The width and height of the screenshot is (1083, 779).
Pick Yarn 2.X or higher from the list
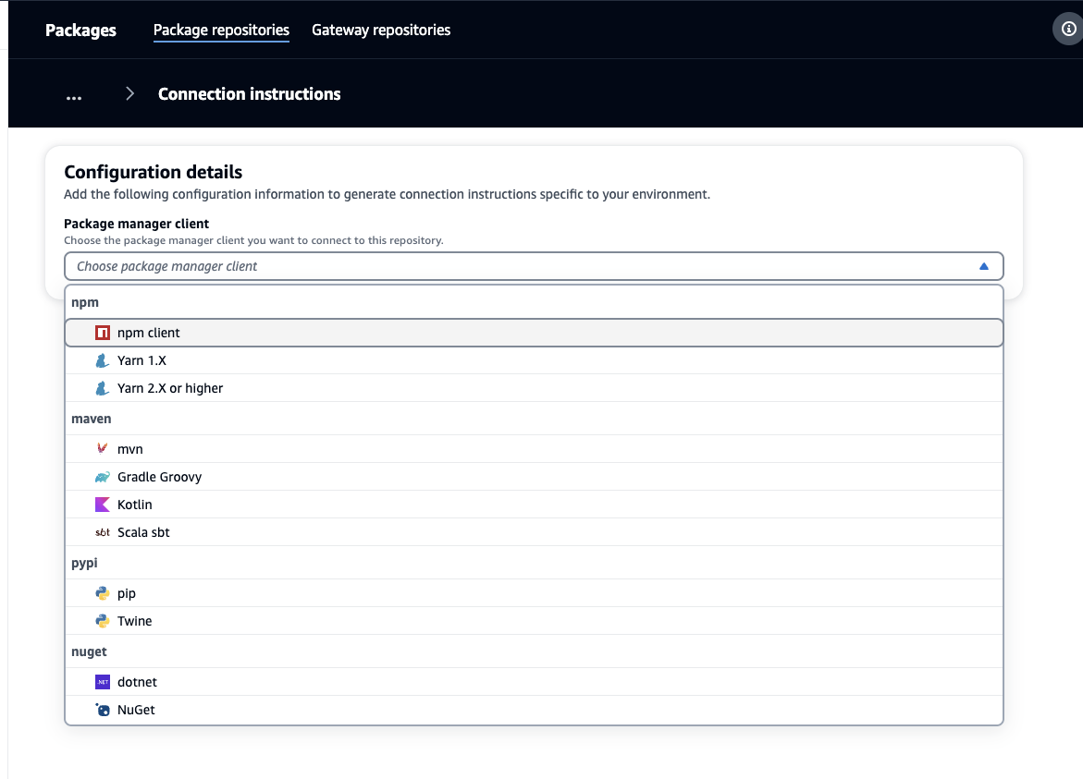534,388
